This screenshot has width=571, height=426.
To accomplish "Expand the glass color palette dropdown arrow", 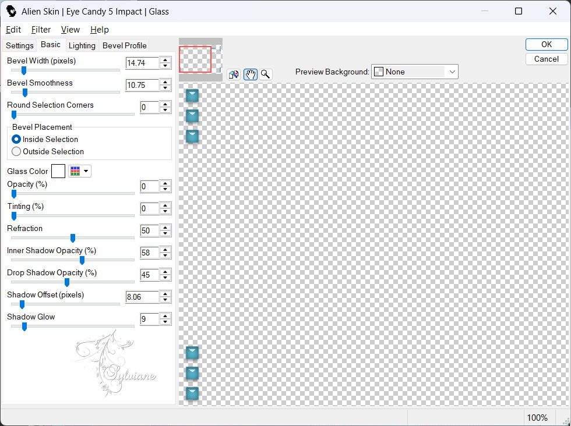I will click(86, 171).
